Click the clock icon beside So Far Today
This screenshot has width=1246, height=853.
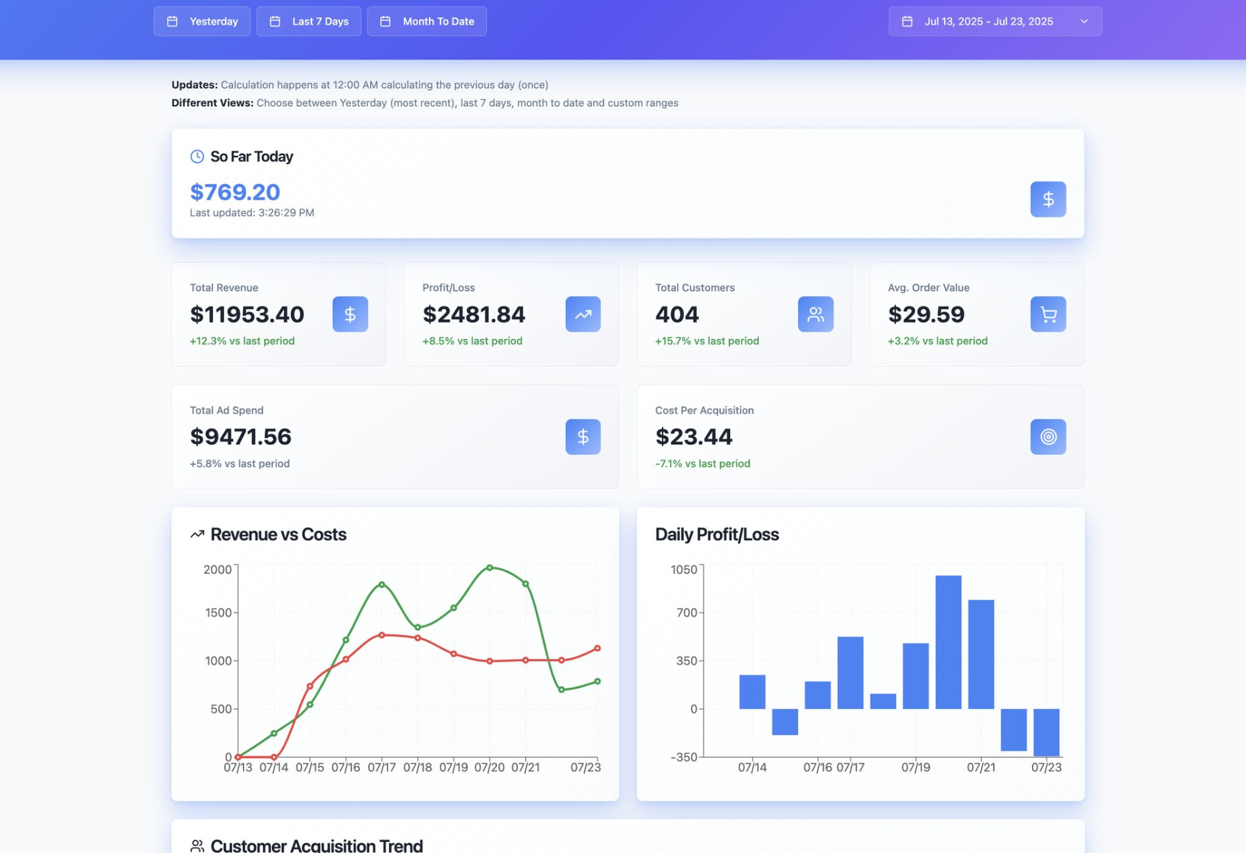click(x=197, y=156)
